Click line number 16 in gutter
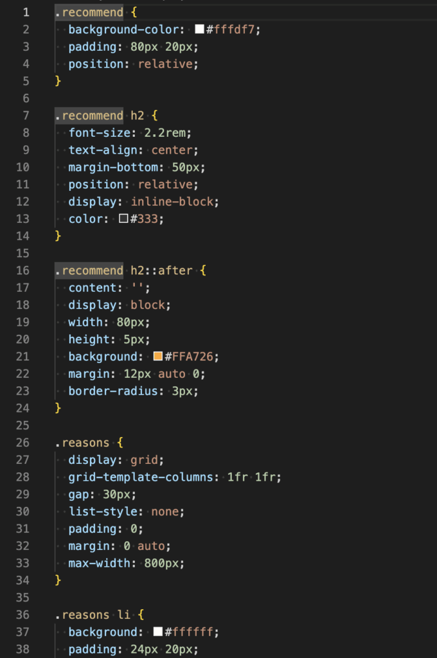Screen dimensions: 437x658 (x=22, y=271)
